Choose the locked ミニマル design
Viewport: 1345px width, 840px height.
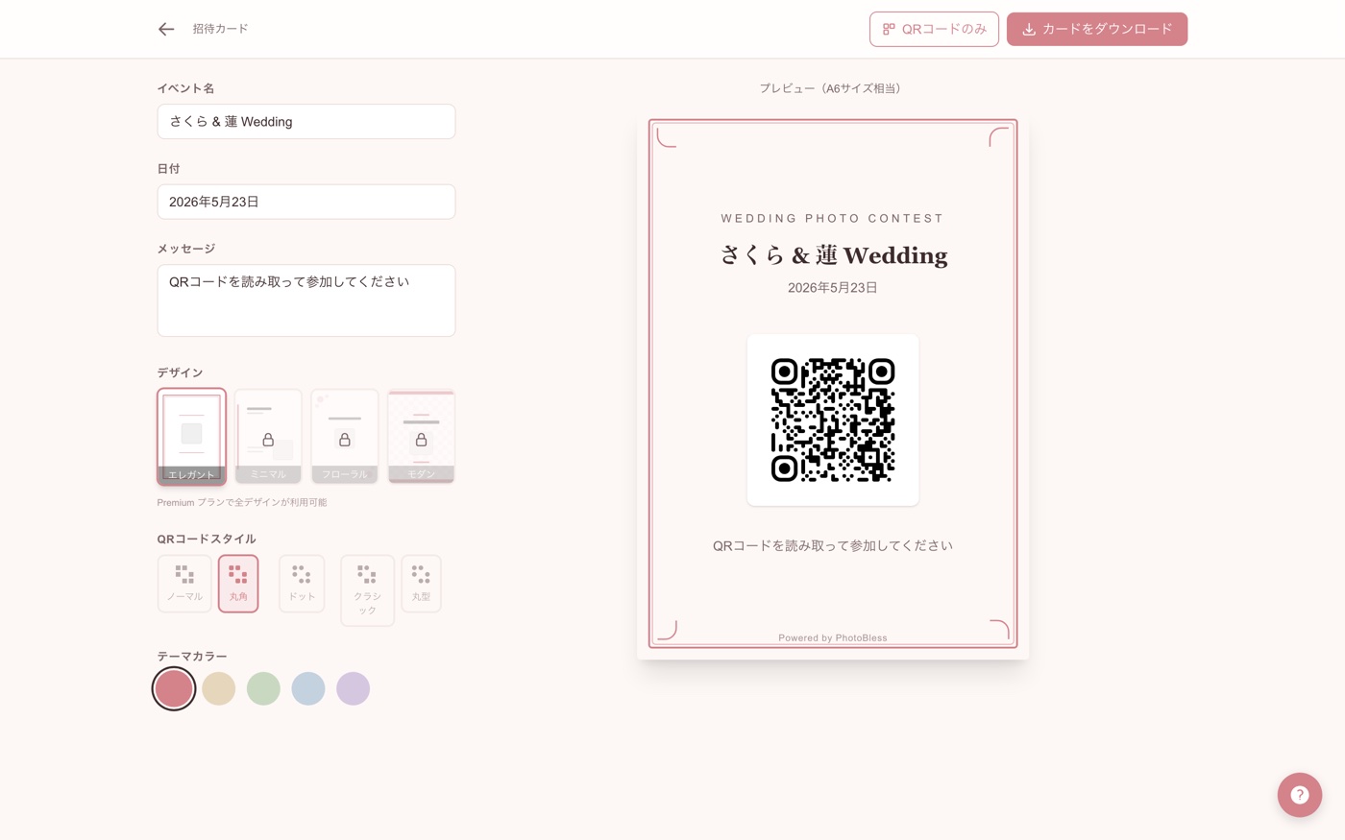click(268, 437)
